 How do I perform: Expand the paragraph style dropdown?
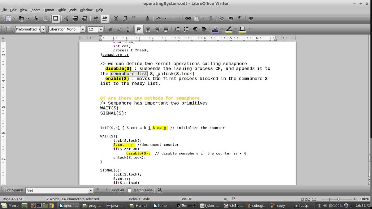click(x=43, y=29)
